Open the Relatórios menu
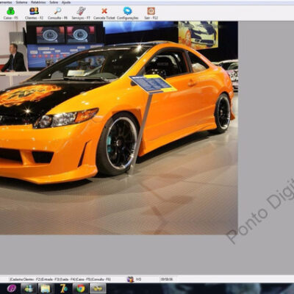This screenshot has width=294, height=294. pyautogui.click(x=38, y=2)
